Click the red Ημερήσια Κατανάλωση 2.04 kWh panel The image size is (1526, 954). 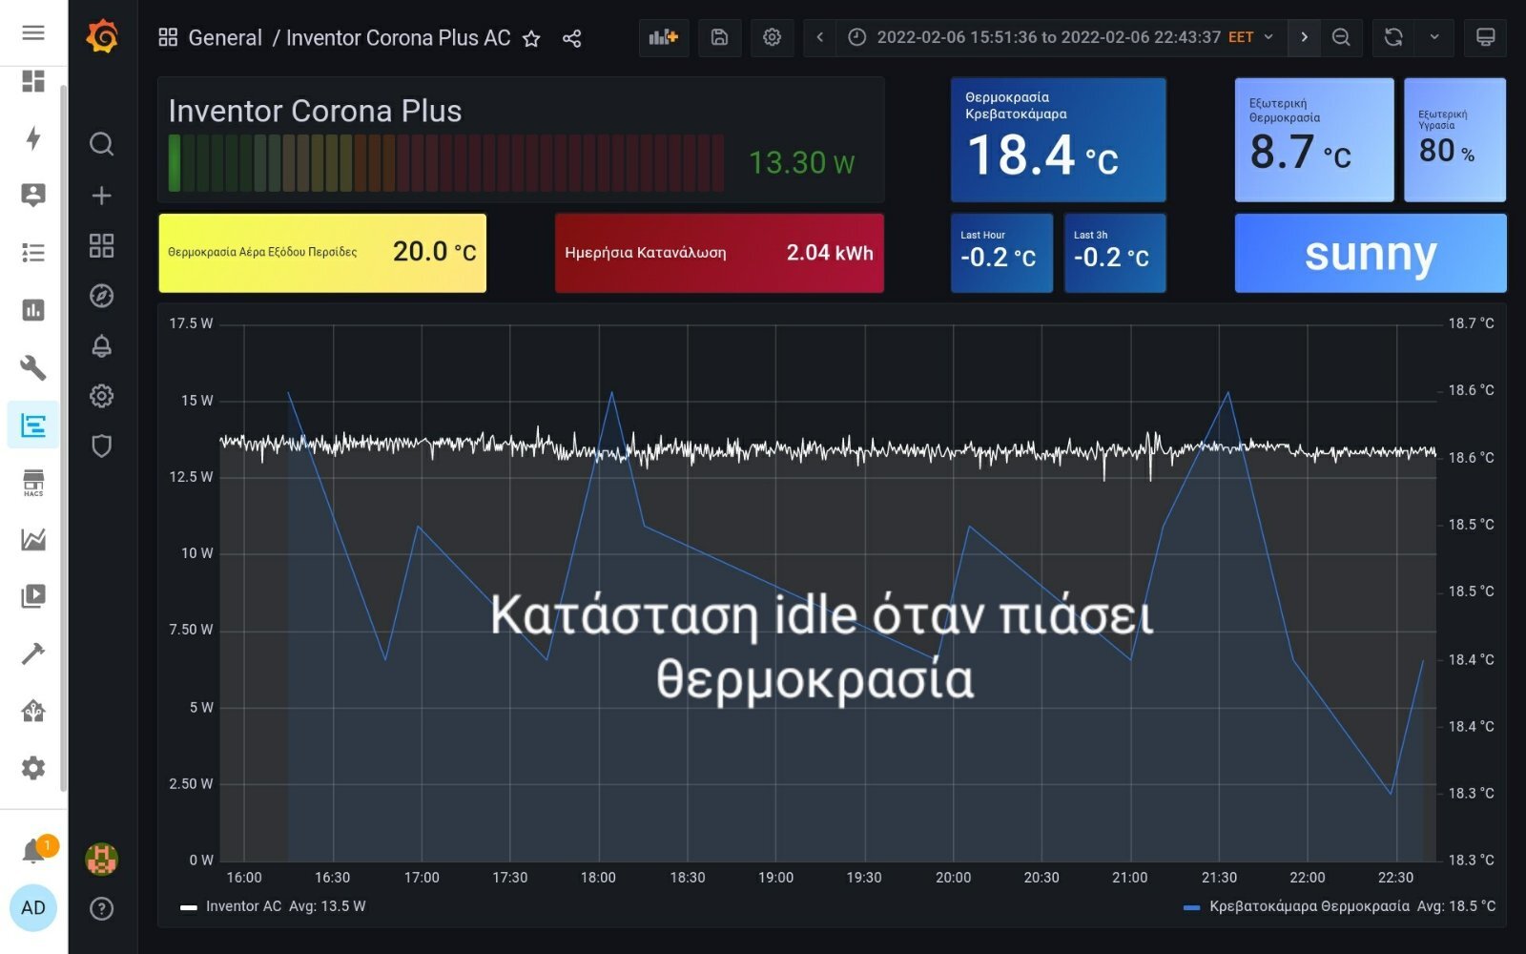click(719, 253)
